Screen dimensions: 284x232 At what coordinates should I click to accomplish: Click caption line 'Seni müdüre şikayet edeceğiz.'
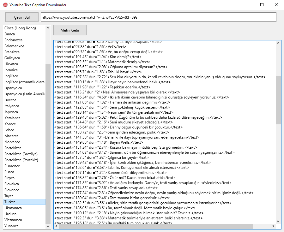click(x=113, y=122)
